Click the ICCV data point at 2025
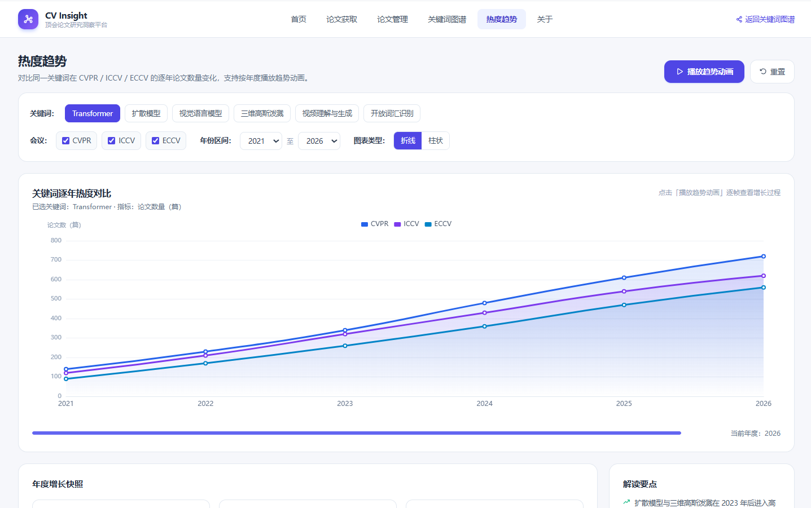The image size is (811, 508). [624, 291]
